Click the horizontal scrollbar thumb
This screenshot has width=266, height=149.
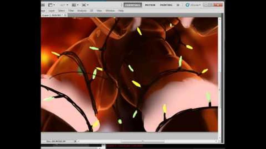pos(143,141)
